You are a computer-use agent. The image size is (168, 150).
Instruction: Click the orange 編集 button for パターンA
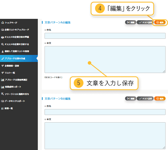160,22
